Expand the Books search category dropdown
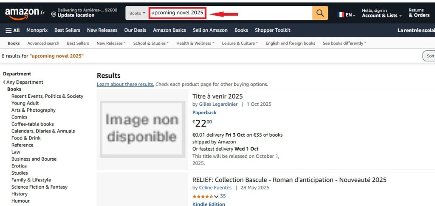435x206 pixels. tap(137, 13)
